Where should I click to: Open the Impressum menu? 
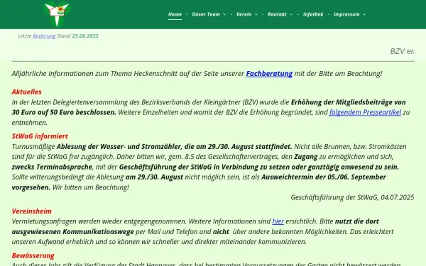pos(346,14)
